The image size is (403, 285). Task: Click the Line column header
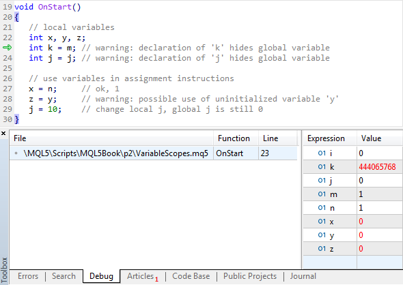277,138
